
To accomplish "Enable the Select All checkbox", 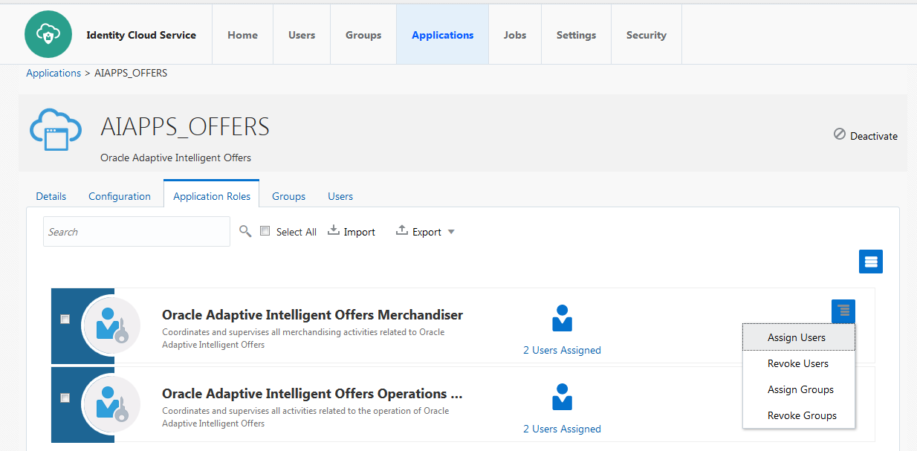I will [265, 230].
